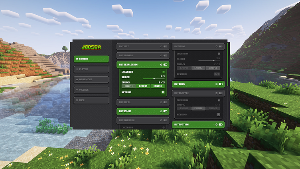
Task: Click the AutoExplosion keybind M button
Action: 163,92
